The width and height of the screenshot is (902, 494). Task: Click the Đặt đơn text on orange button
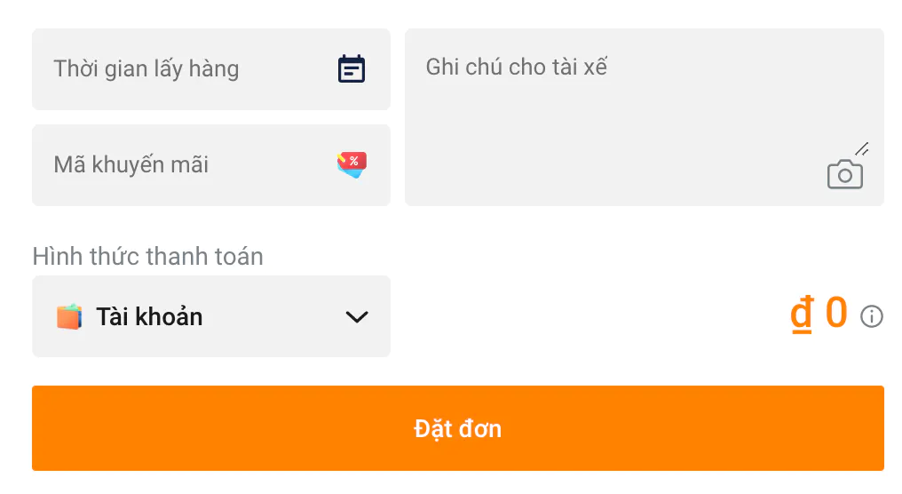(x=458, y=429)
